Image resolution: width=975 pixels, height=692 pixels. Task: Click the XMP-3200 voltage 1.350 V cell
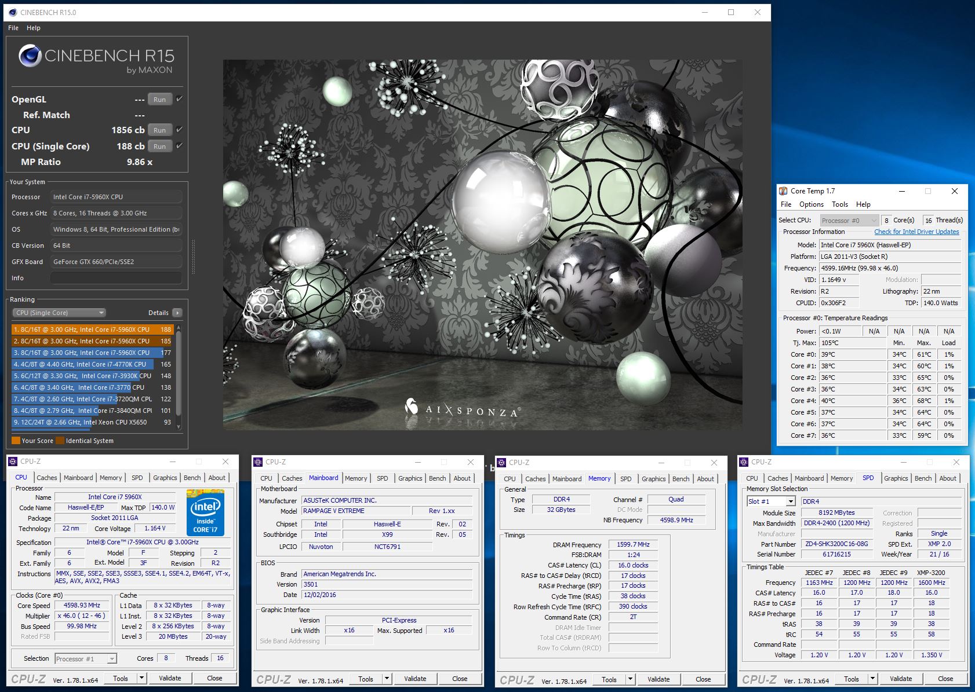click(932, 655)
